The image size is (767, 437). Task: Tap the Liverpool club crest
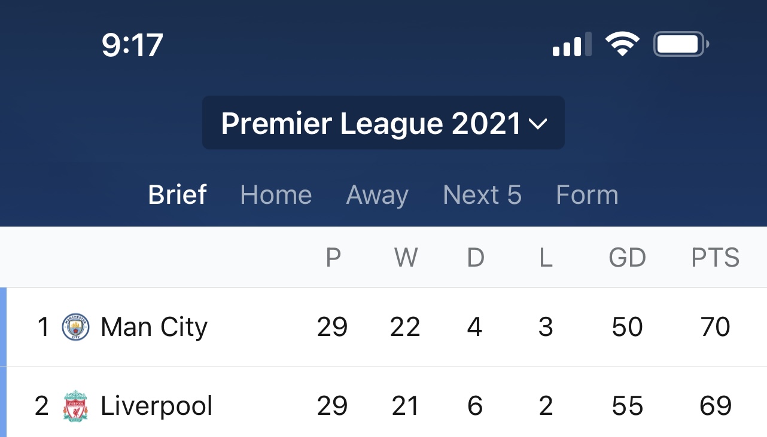coord(75,407)
